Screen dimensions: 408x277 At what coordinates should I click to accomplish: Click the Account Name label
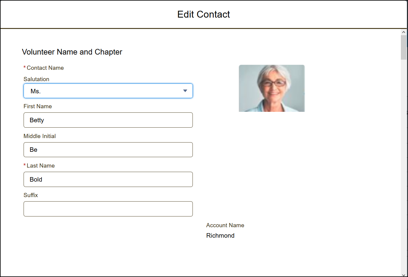click(x=225, y=225)
